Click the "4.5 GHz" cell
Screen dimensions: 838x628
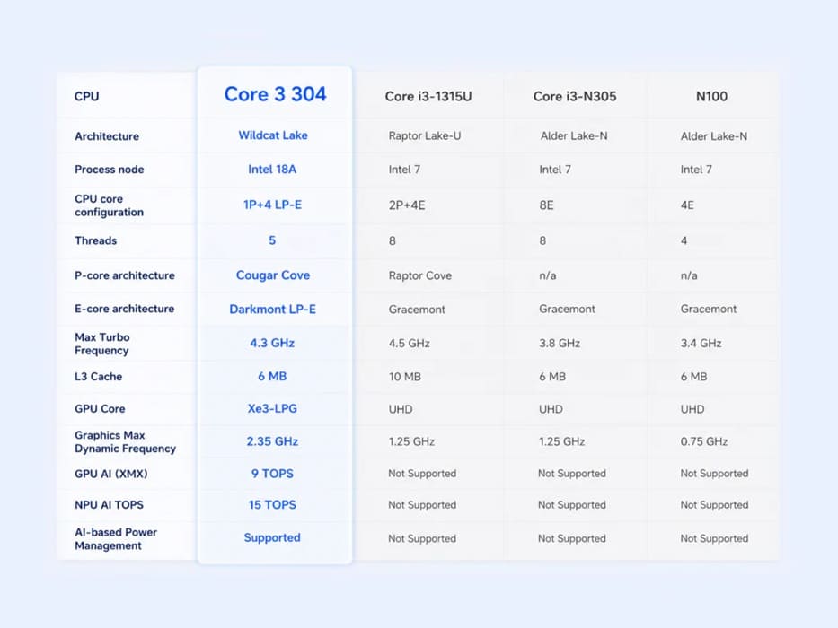(410, 343)
